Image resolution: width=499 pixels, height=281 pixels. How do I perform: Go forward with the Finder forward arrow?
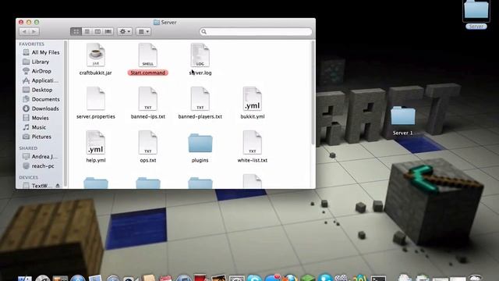click(34, 31)
